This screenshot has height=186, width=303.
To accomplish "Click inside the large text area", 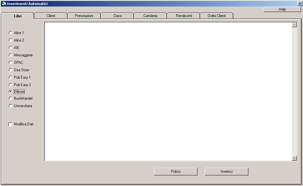I will tap(168, 92).
